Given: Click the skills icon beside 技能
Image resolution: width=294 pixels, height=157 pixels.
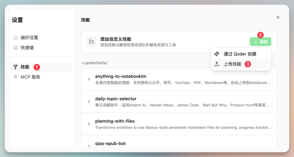Looking at the screenshot, I should [15, 67].
